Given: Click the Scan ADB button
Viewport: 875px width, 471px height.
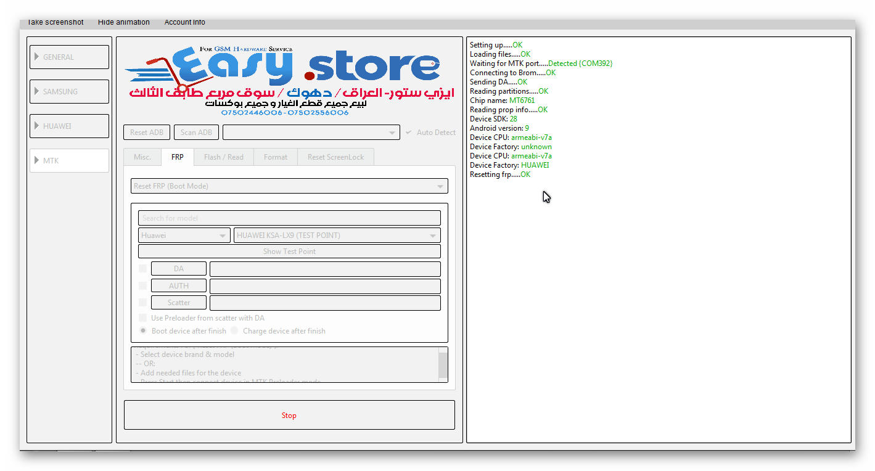Looking at the screenshot, I should (x=196, y=133).
